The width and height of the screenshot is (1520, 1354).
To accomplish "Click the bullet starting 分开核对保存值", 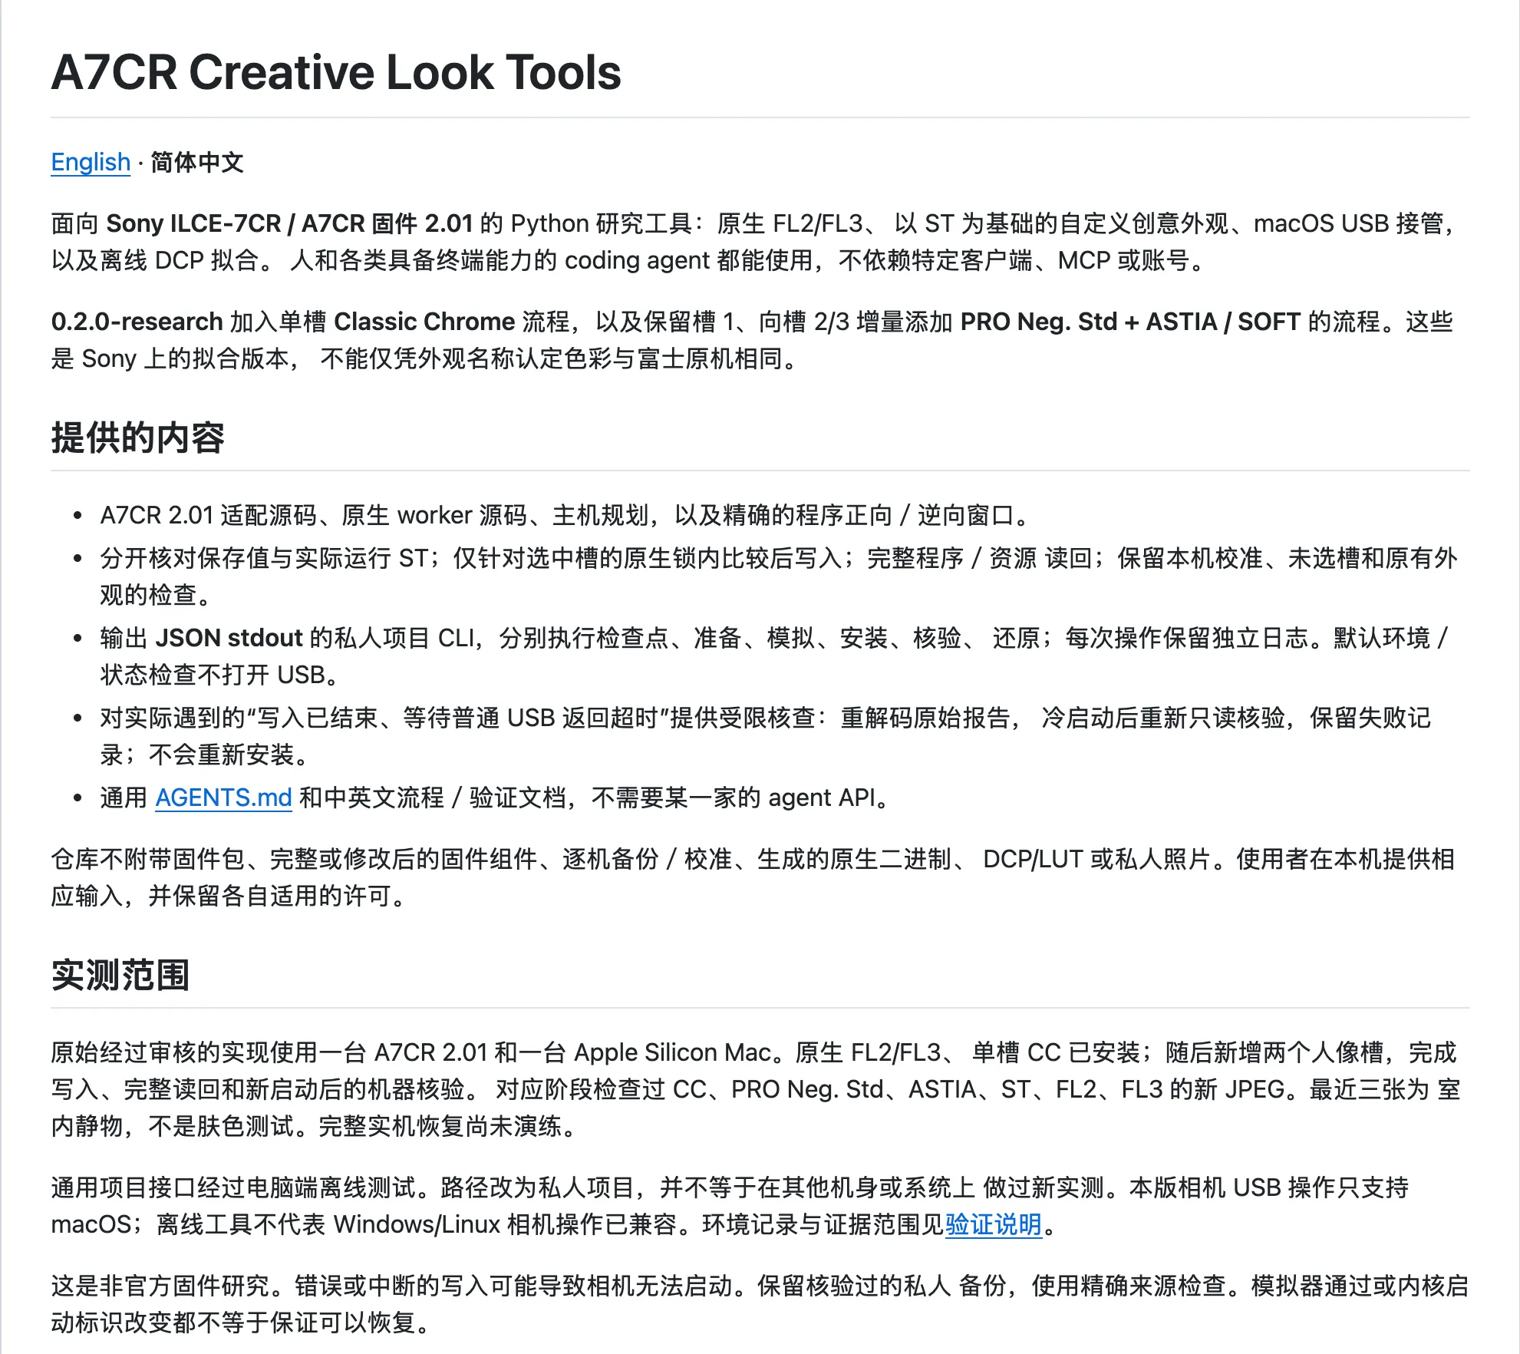I will [779, 576].
